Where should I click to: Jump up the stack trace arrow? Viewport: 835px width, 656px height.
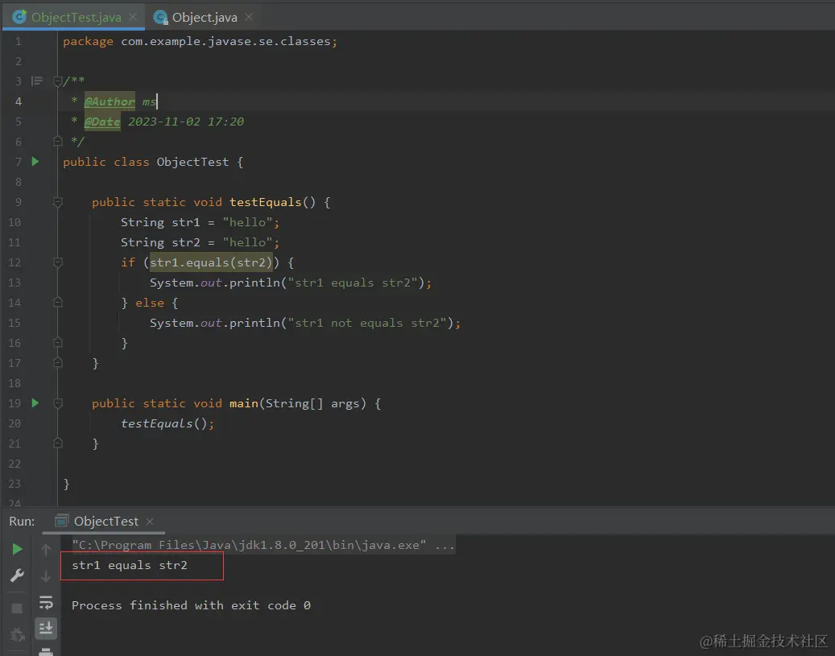[x=46, y=549]
